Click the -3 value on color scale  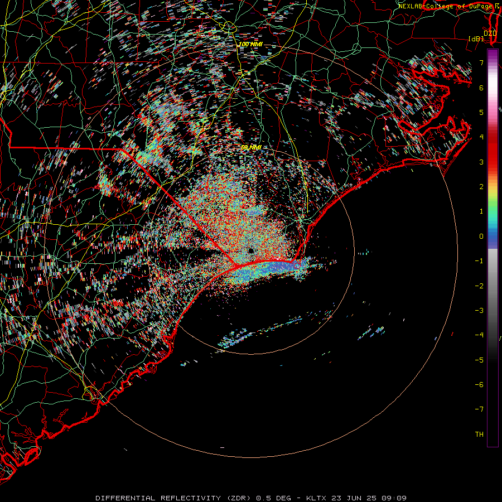pyautogui.click(x=479, y=311)
